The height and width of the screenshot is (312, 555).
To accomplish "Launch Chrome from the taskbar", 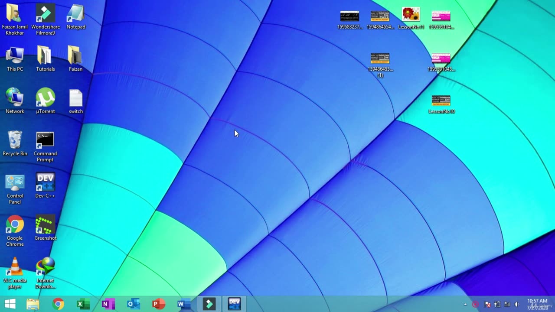I will pos(58,304).
